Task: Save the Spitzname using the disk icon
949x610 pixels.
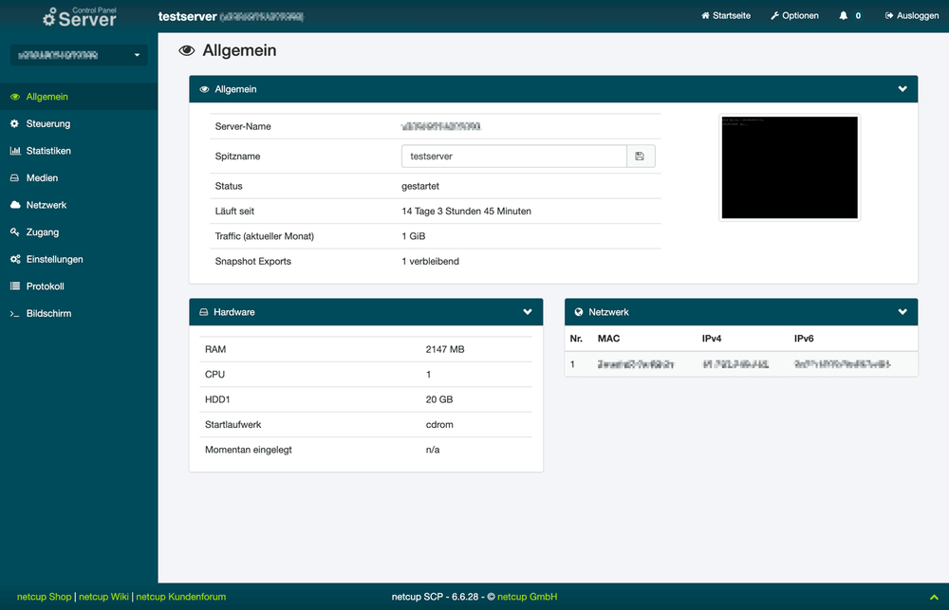Action: [641, 156]
